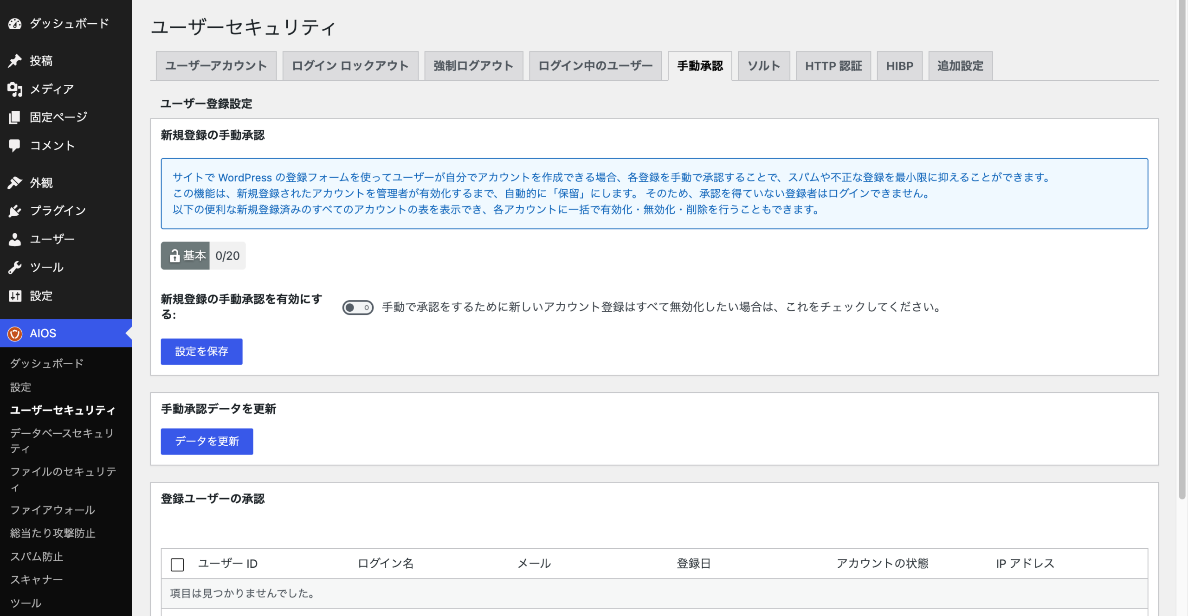Open the HTTP 認証 tab
The width and height of the screenshot is (1188, 616).
833,66
